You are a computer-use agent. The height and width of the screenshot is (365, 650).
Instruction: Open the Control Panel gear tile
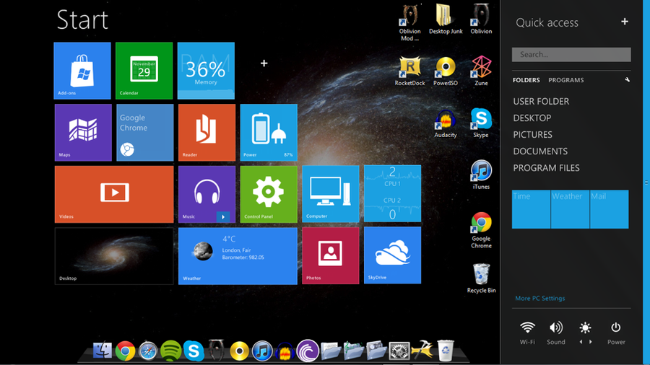(268, 193)
